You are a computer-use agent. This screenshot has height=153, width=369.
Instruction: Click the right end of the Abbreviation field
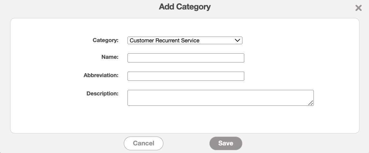pyautogui.click(x=241, y=76)
